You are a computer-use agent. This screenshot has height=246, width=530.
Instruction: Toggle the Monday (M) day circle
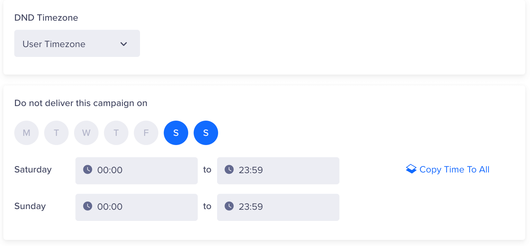tap(26, 133)
